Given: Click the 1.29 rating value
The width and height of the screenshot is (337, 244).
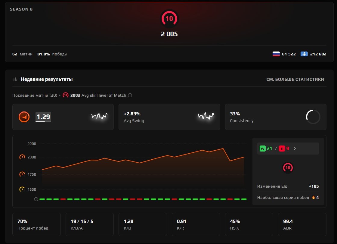Looking at the screenshot, I should pos(43,117).
